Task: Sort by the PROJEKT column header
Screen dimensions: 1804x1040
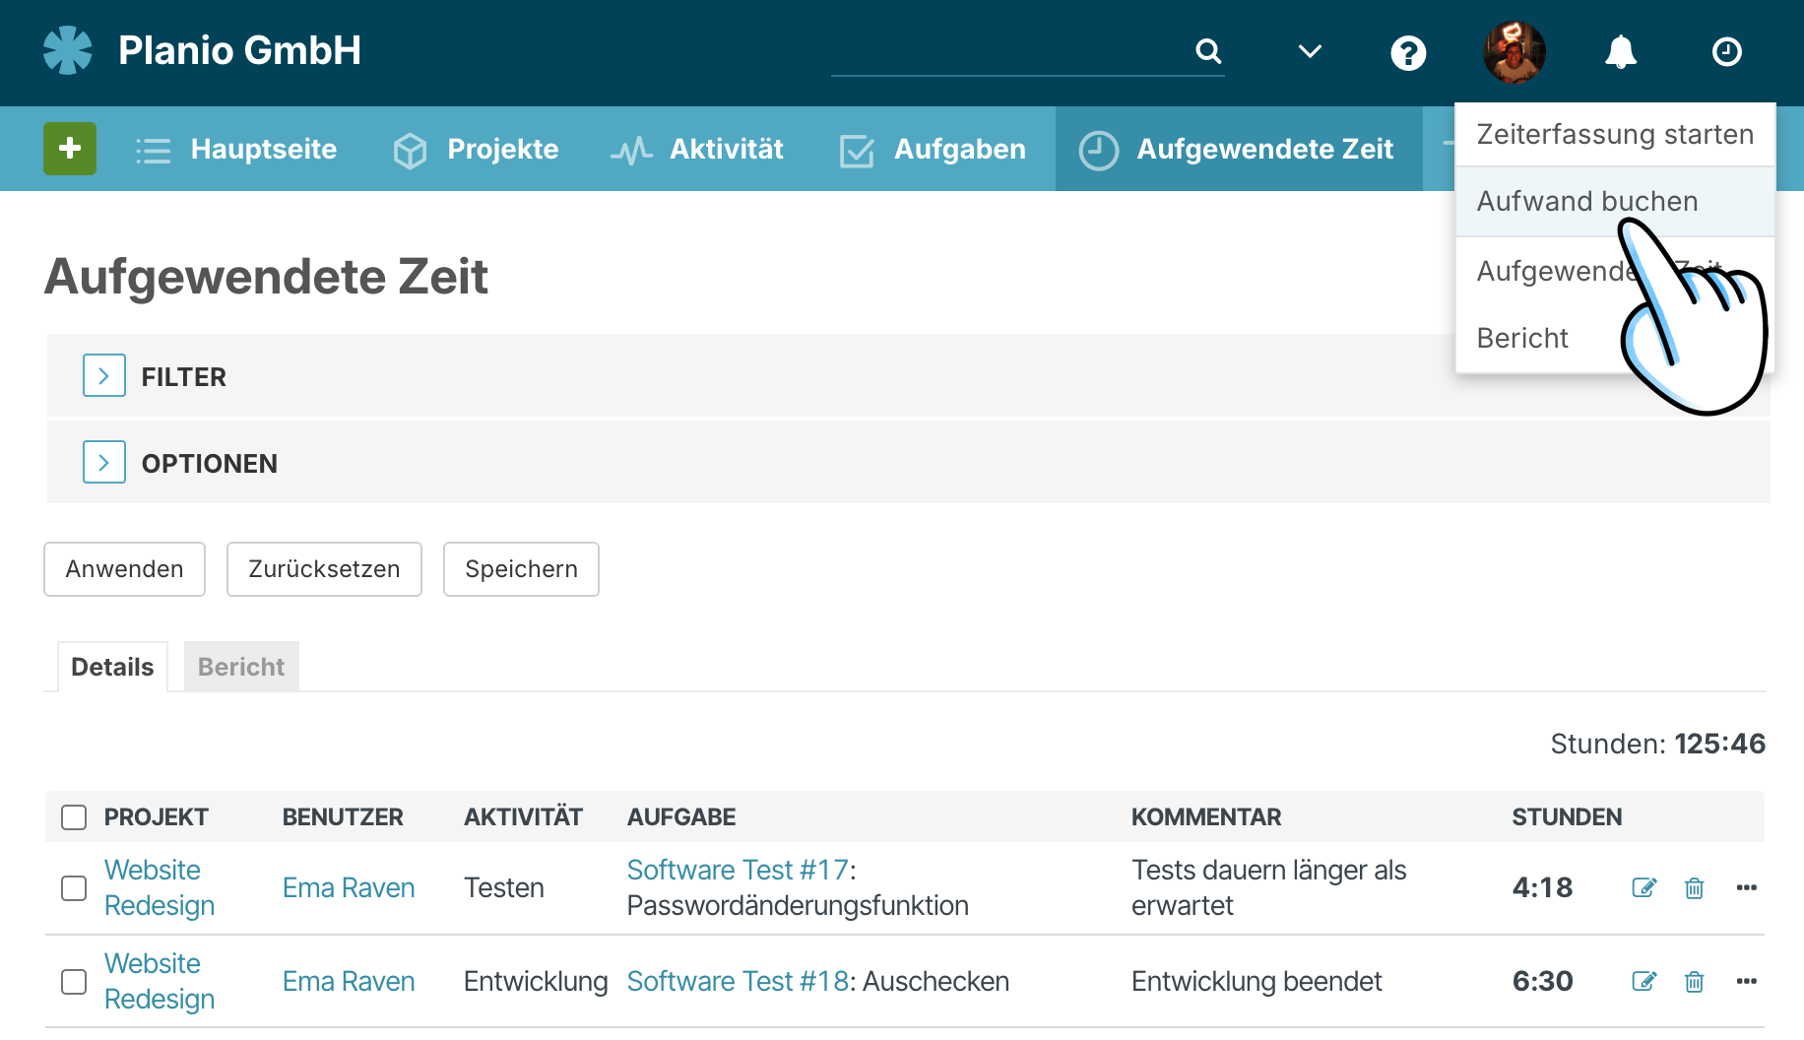Action: (156, 817)
